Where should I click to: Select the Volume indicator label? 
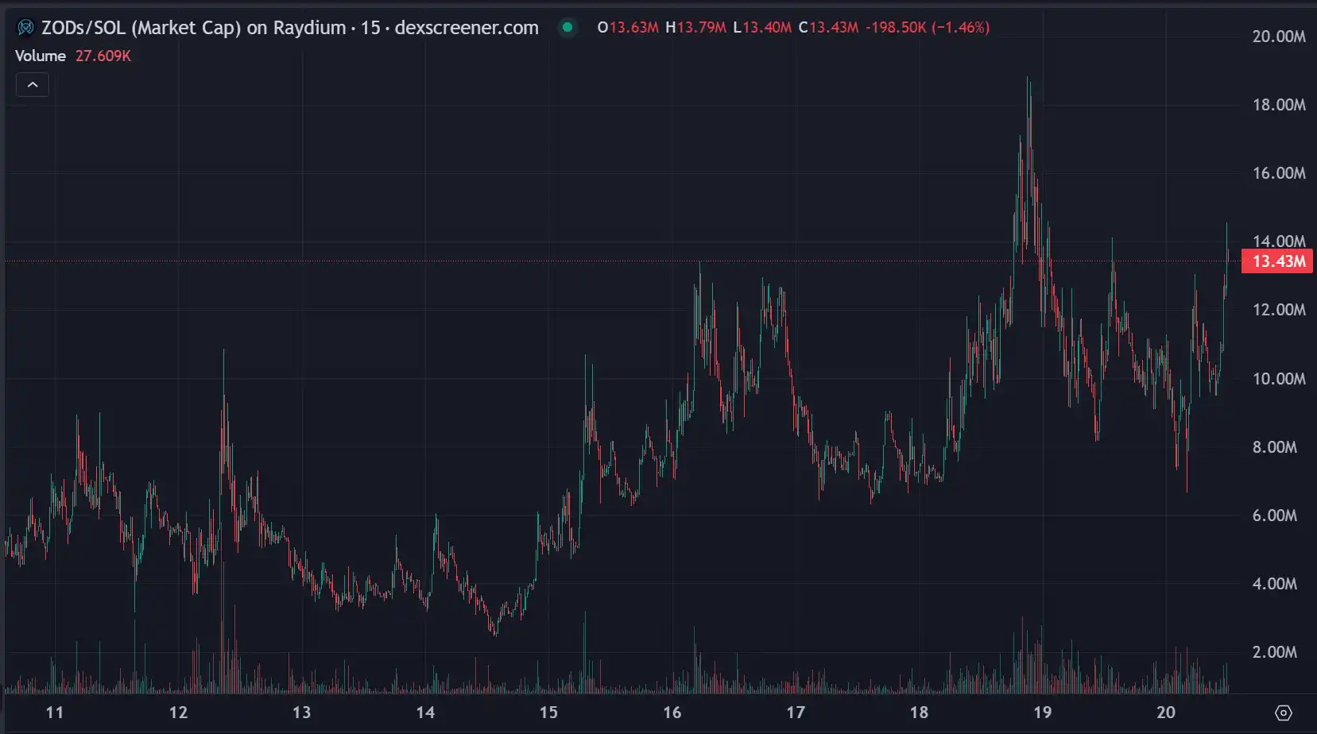point(41,56)
